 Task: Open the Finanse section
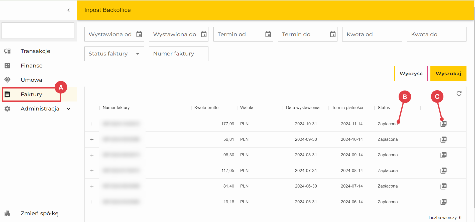(32, 65)
